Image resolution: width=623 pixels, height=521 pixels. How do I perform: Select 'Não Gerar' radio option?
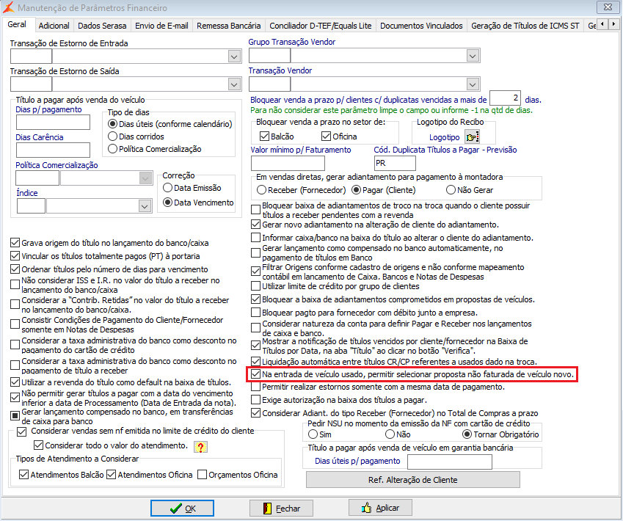[451, 190]
